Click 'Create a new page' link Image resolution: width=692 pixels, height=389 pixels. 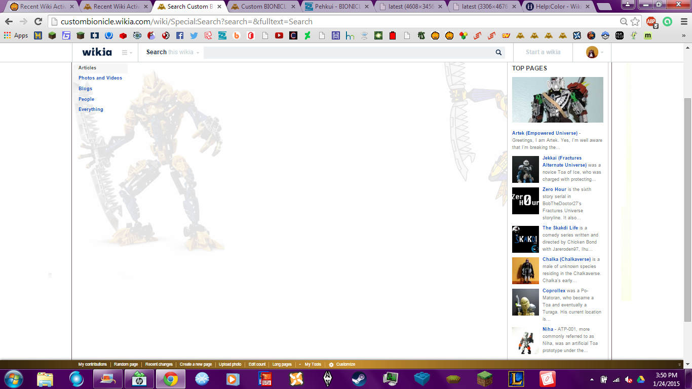[x=196, y=364]
